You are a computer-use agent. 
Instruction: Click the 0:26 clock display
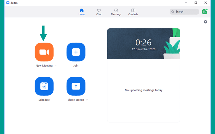point(144,43)
